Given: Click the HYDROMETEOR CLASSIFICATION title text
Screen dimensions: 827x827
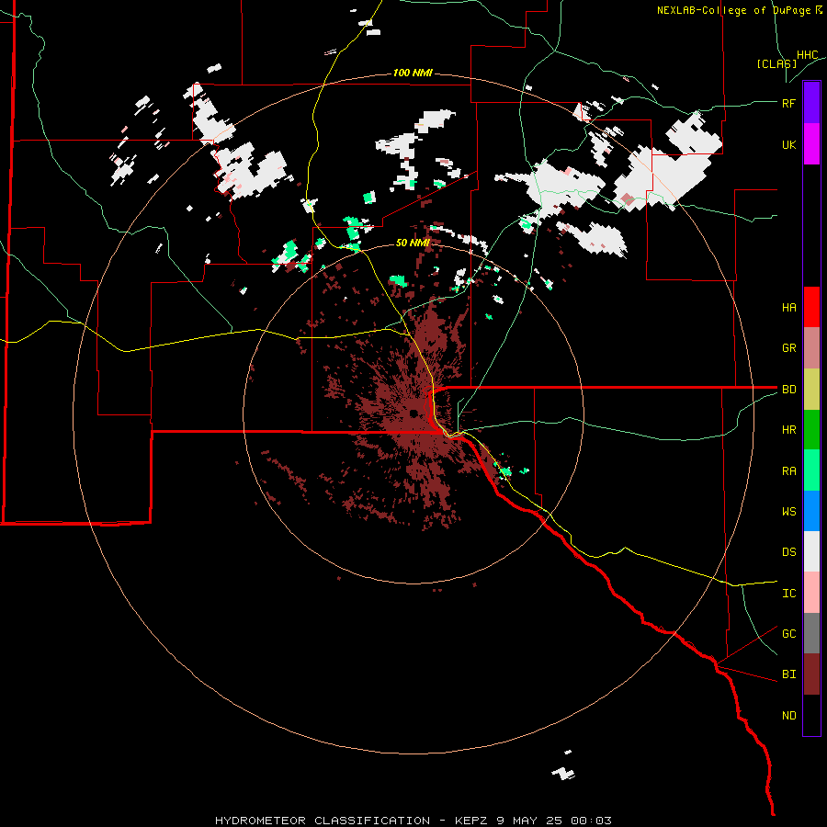Looking at the screenshot, I should [323, 821].
